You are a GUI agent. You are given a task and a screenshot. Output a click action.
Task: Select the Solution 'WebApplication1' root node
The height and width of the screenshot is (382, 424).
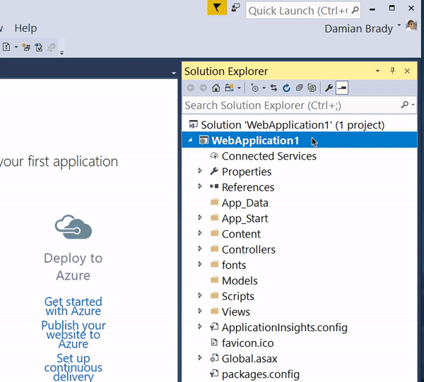pyautogui.click(x=293, y=125)
